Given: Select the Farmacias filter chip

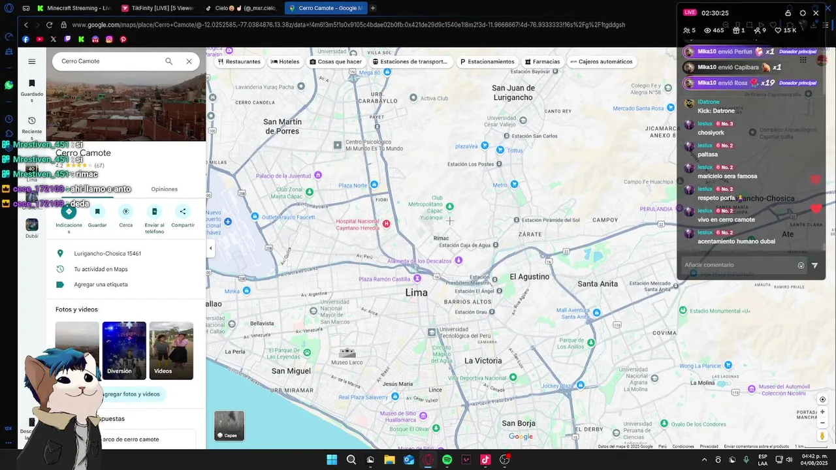Looking at the screenshot, I should (x=542, y=61).
